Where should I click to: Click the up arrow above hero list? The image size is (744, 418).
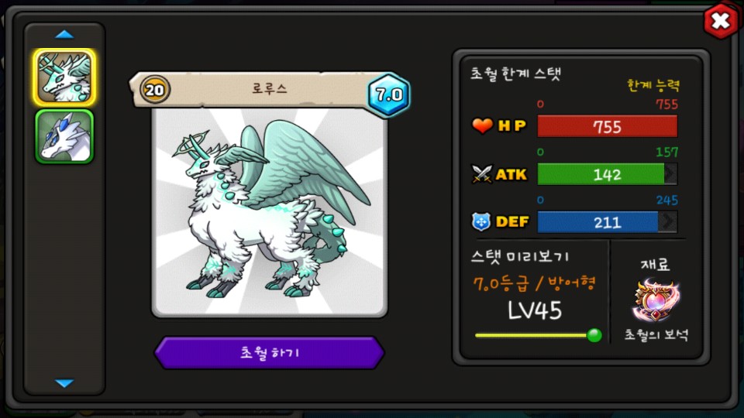pos(64,35)
